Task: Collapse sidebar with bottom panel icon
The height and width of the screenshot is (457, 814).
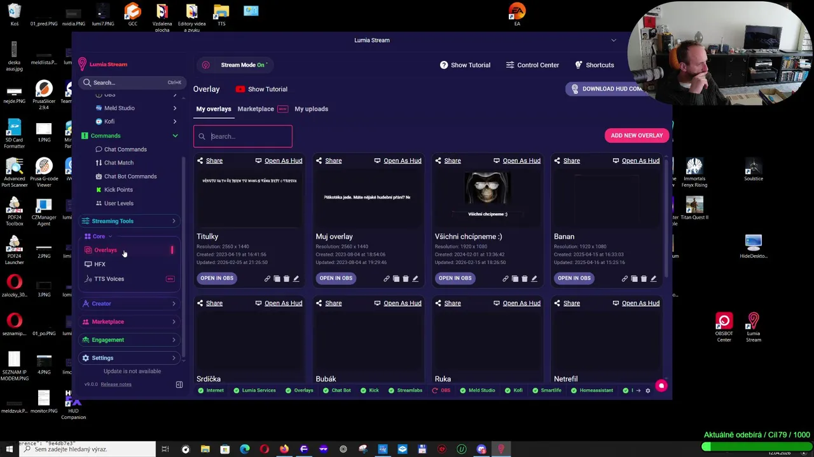Action: pyautogui.click(x=179, y=385)
